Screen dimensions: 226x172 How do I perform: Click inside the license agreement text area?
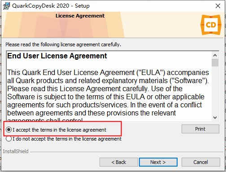tap(109, 86)
